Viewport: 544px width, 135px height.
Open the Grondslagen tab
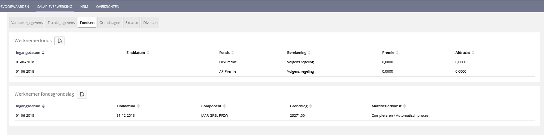click(110, 23)
